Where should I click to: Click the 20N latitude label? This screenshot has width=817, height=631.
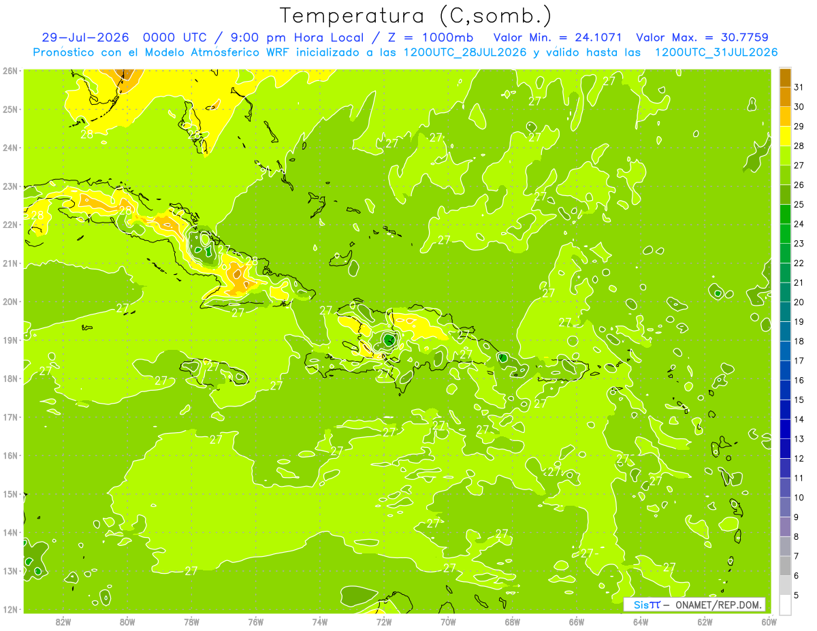pyautogui.click(x=10, y=302)
